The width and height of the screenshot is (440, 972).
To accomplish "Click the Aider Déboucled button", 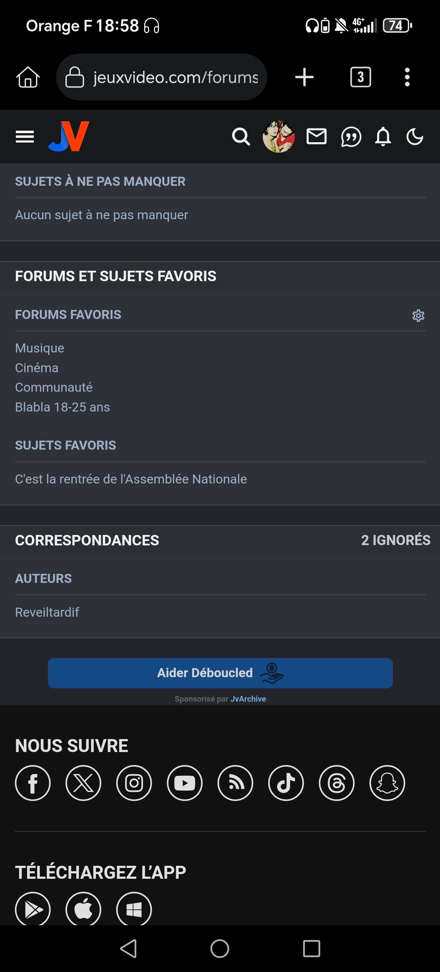I will coord(220,673).
